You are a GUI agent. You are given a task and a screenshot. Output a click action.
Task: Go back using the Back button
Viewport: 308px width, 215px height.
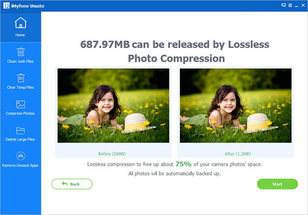72,184
